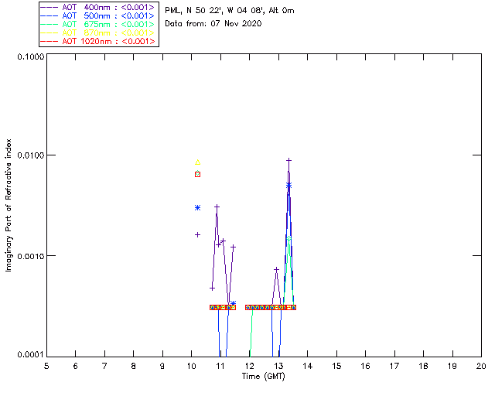Click the x-axis tick label 8
The height and width of the screenshot is (396, 495).
[x=134, y=366]
